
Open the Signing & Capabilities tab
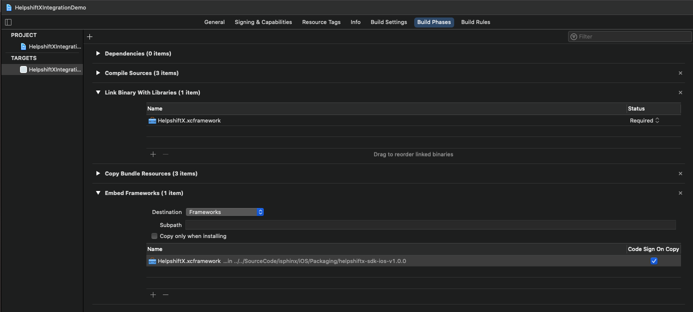click(263, 22)
